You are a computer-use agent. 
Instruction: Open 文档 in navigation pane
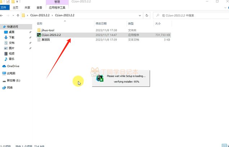coord(12,43)
